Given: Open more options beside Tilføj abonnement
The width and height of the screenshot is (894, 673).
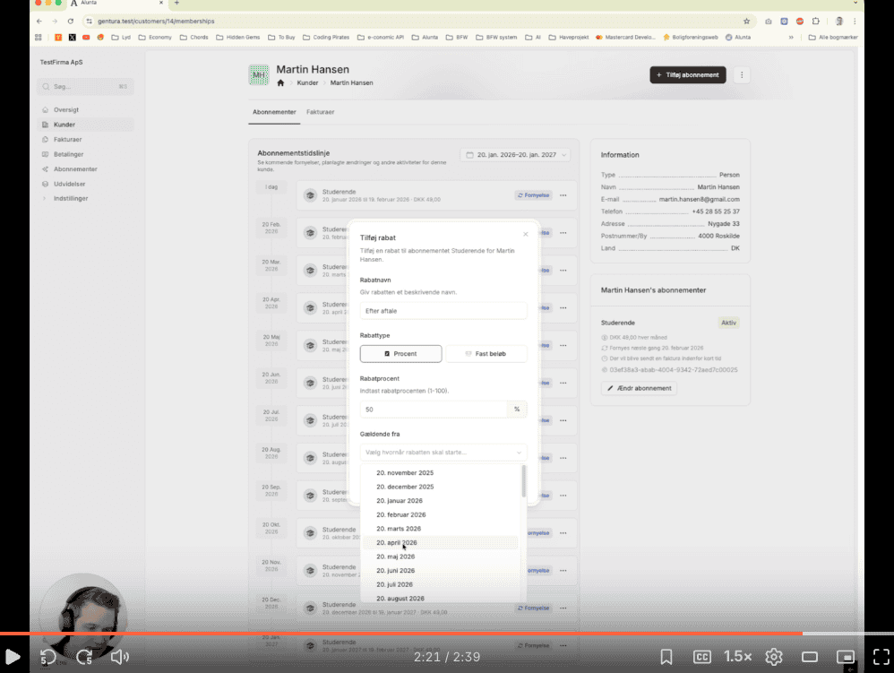Looking at the screenshot, I should 741,75.
